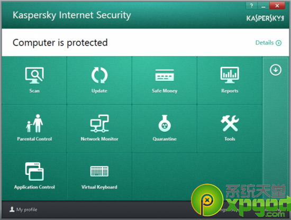This screenshot has width=291, height=220.
Task: Click the Details arrow circle icon
Action: tap(278, 43)
